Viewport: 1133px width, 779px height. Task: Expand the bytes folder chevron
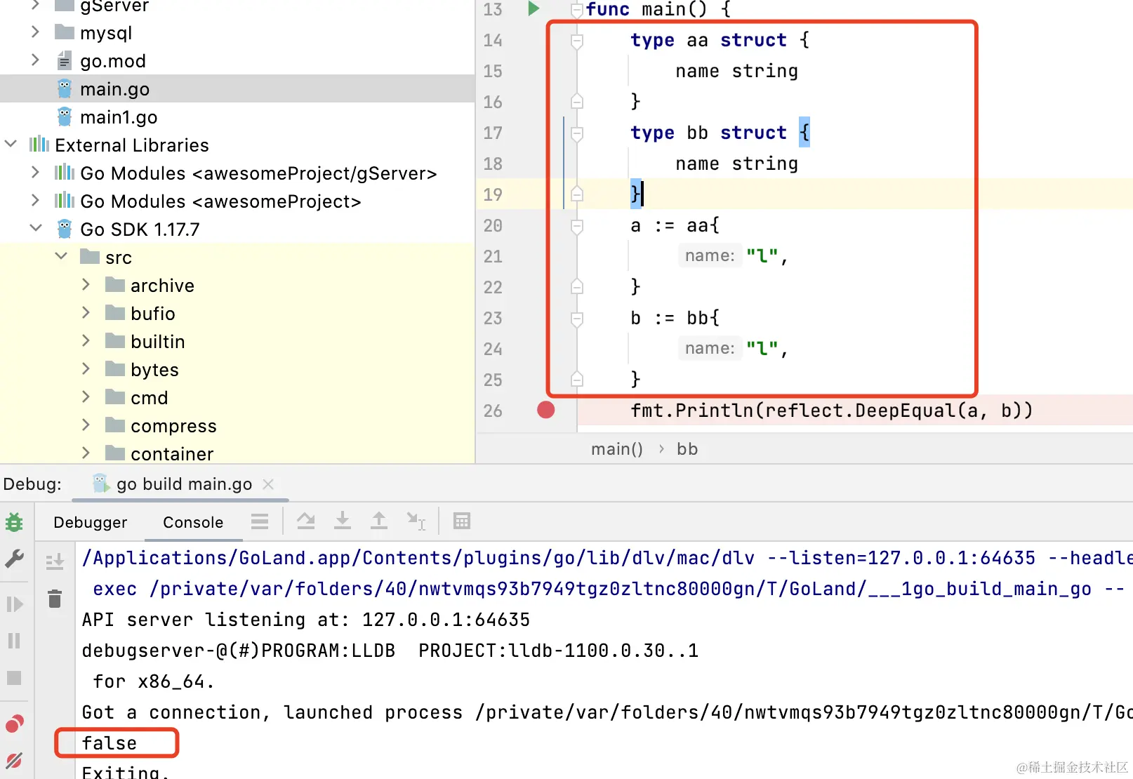(x=86, y=368)
